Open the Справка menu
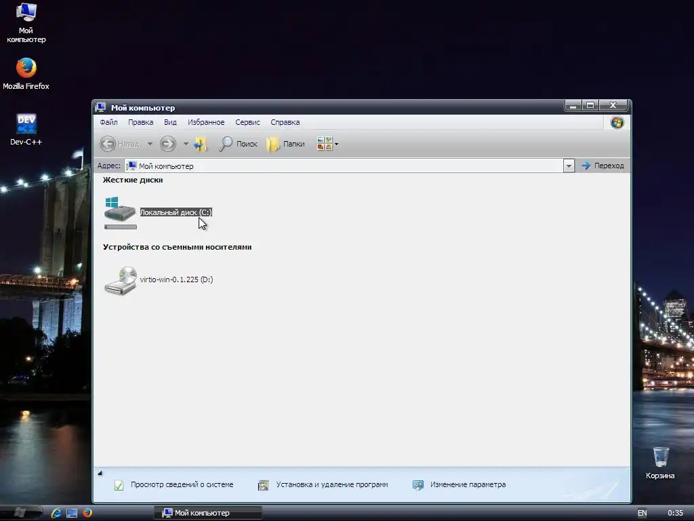694x521 pixels. pos(285,122)
